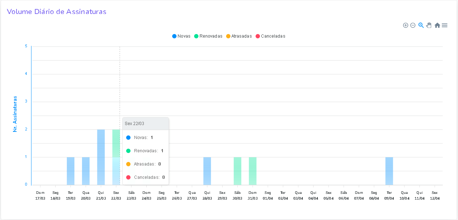Screen dimensions: 458x220
Task: Click the Novas bar on Ter 09/04
Action: (389, 171)
